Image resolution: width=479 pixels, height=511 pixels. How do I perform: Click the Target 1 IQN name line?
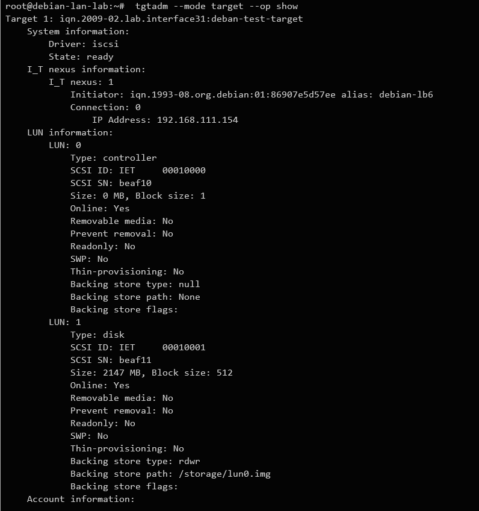tap(181, 19)
